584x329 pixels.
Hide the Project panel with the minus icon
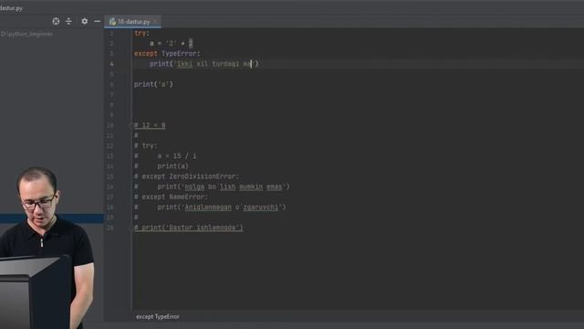coord(98,21)
